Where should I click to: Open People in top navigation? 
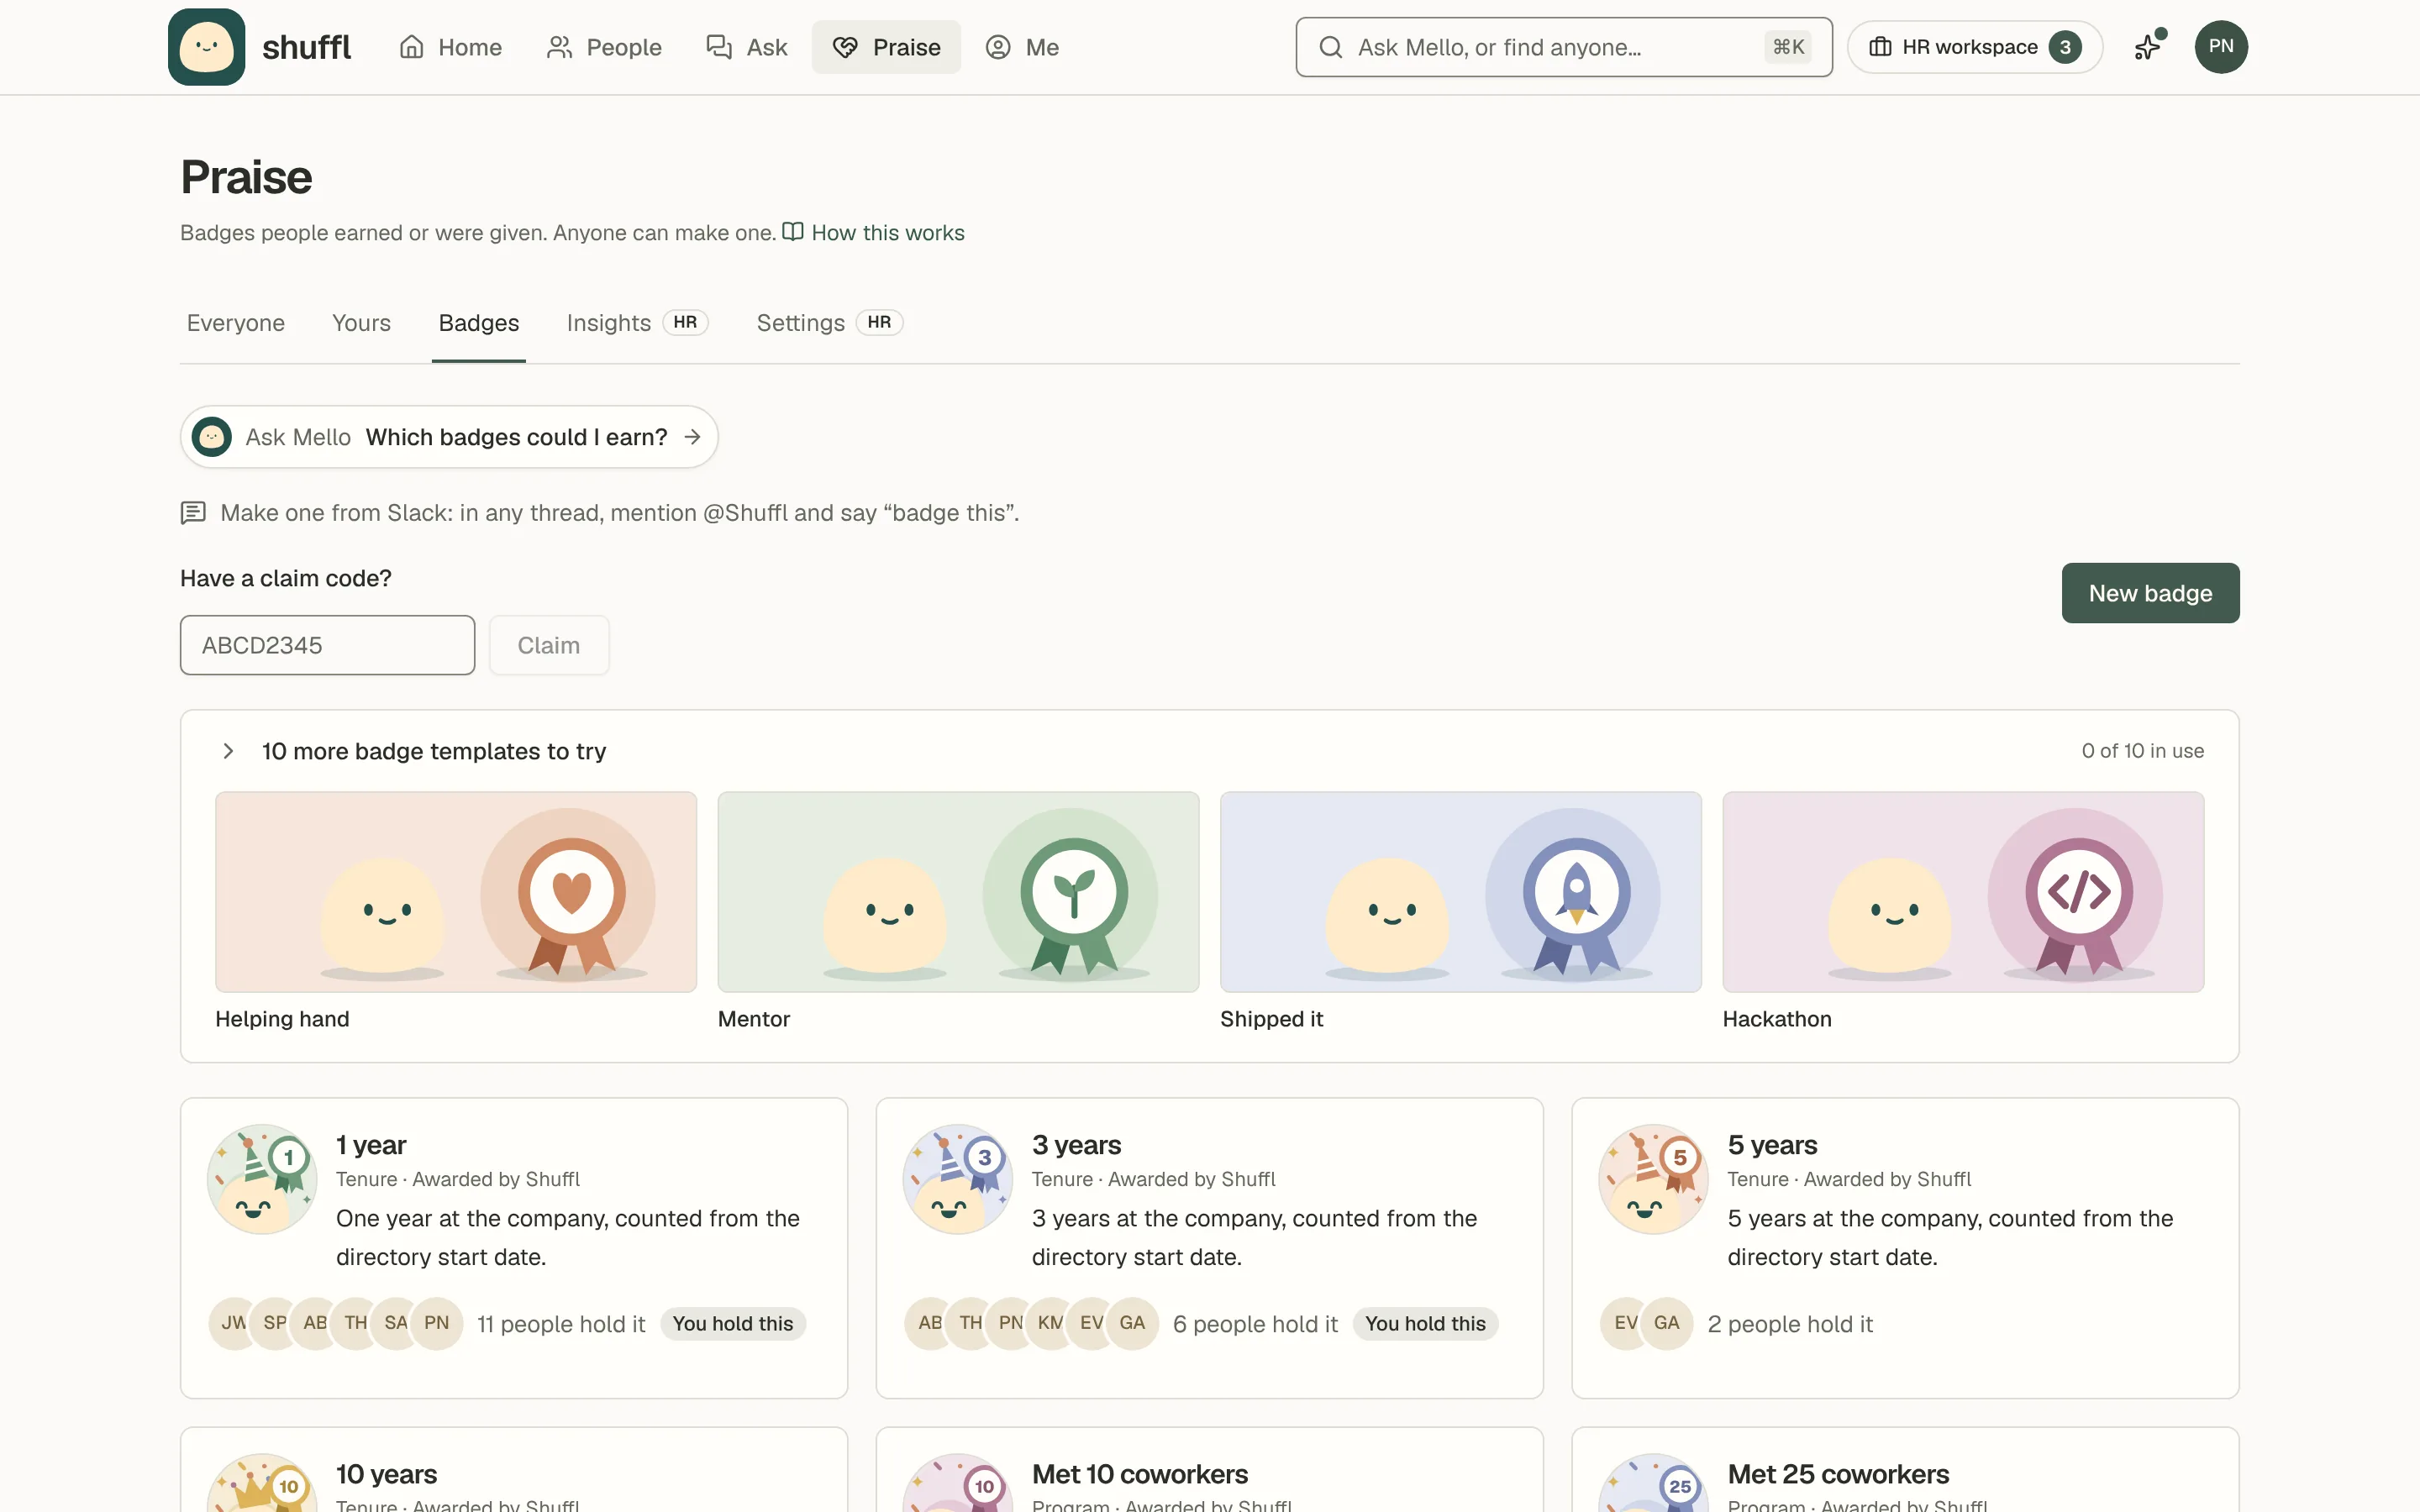(604, 47)
